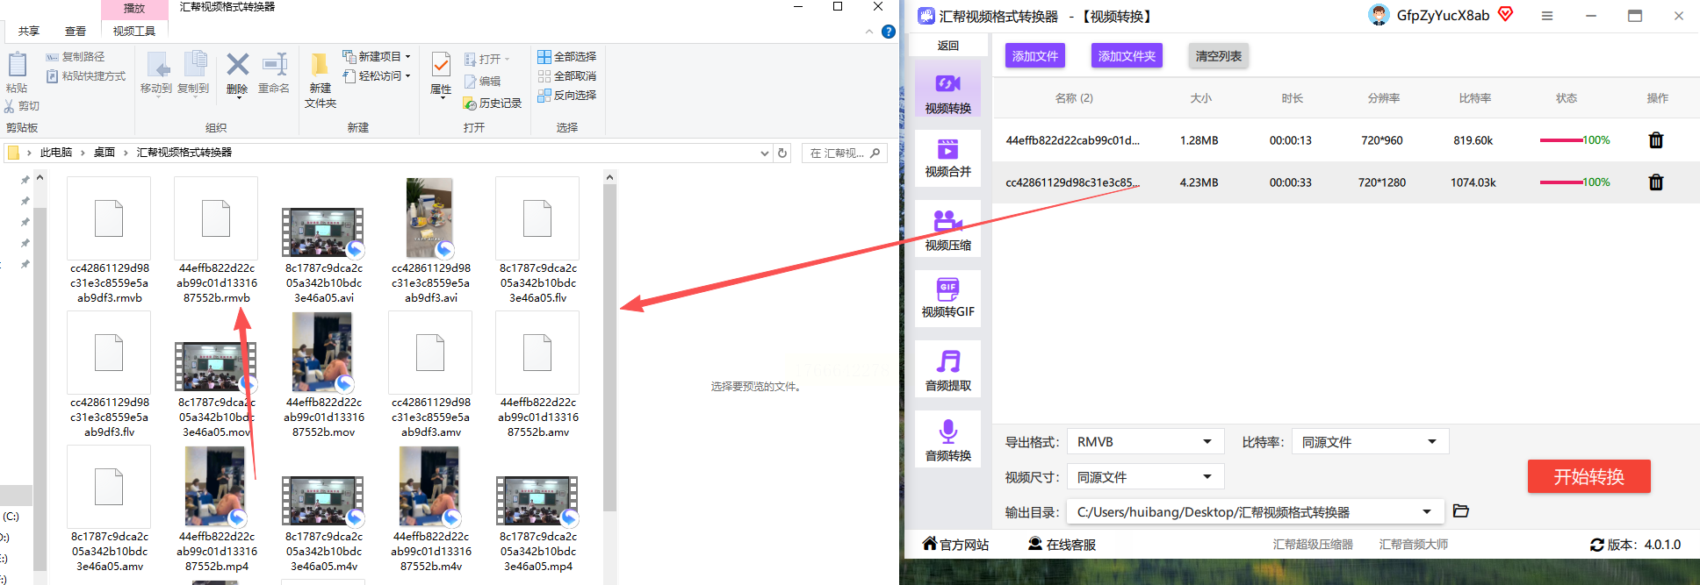Click the 复制到 icon in Explorer ribbon

[x=195, y=64]
